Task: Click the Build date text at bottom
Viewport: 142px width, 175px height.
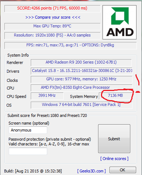Action: click(x=33, y=171)
